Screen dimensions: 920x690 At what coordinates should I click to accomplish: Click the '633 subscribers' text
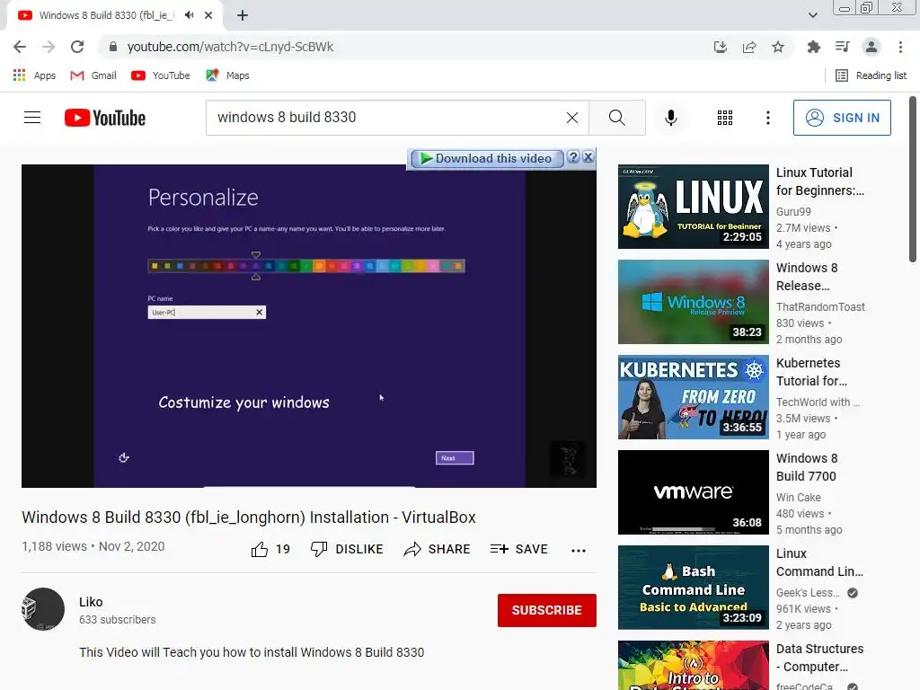pos(118,620)
